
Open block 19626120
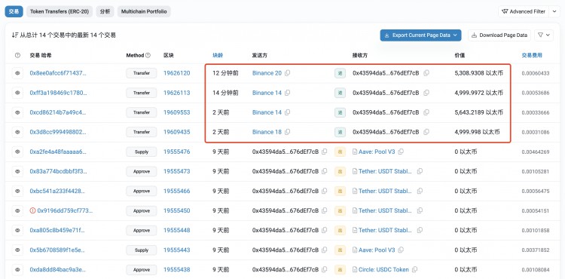(x=176, y=73)
